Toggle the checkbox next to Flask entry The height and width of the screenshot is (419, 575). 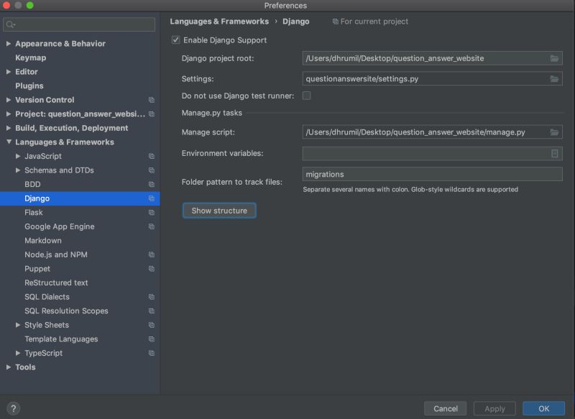[x=151, y=212]
